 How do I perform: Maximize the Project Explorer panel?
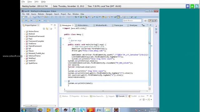coord(55,25)
